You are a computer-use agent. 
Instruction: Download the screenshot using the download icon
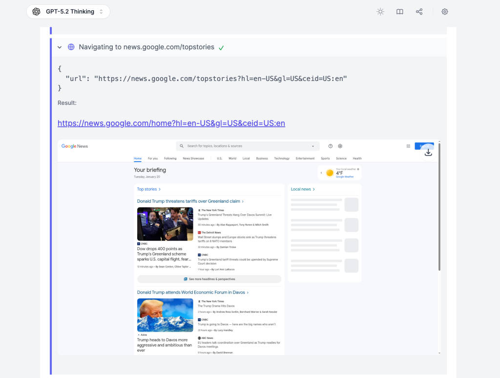pos(428,152)
